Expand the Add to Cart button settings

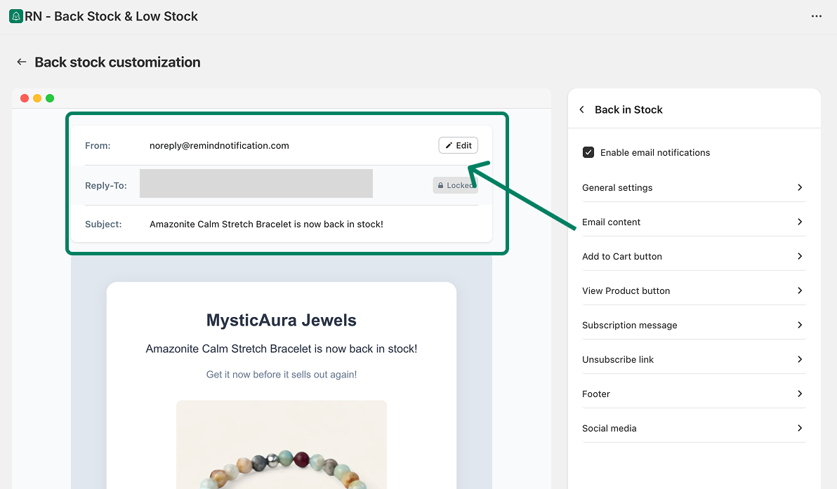693,256
